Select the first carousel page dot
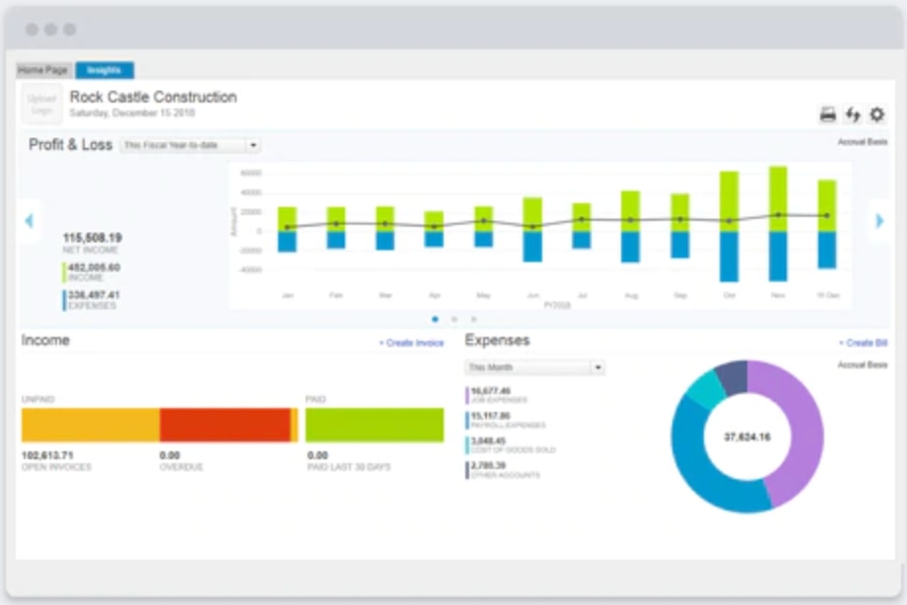Image resolution: width=907 pixels, height=605 pixels. 435,319
